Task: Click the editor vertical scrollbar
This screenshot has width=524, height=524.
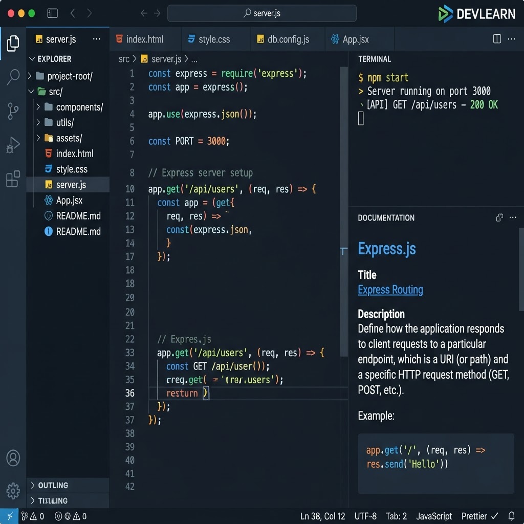Action: 344,211
